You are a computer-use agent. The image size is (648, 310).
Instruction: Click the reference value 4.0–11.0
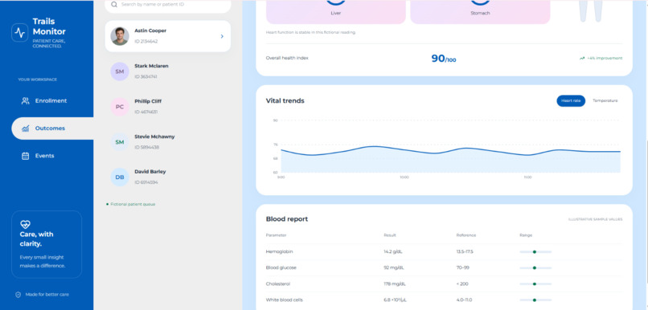[x=464, y=300]
